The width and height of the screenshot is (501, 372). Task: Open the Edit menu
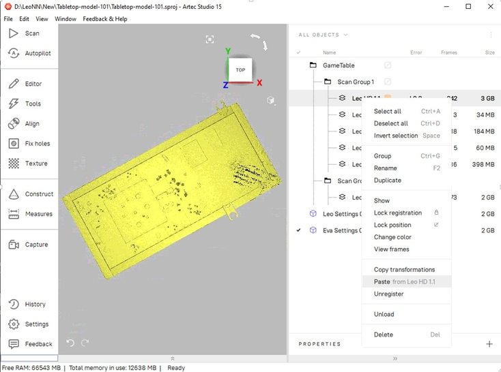(24, 19)
